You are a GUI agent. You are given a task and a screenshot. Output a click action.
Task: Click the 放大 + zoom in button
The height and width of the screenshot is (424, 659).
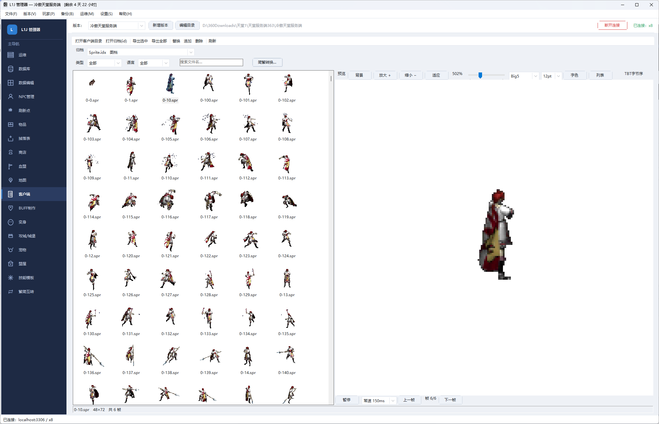(385, 75)
